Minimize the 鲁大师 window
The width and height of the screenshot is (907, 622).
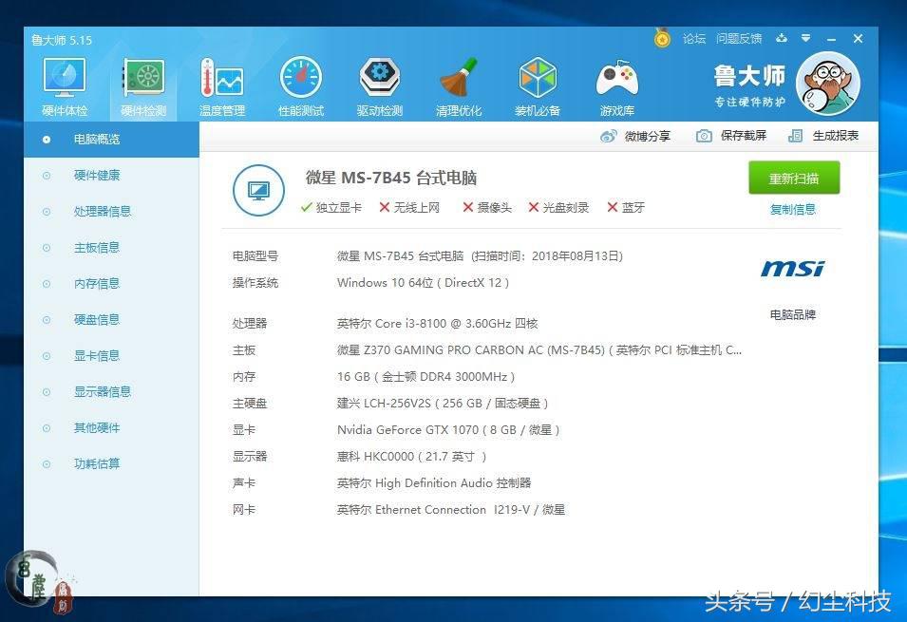831,39
